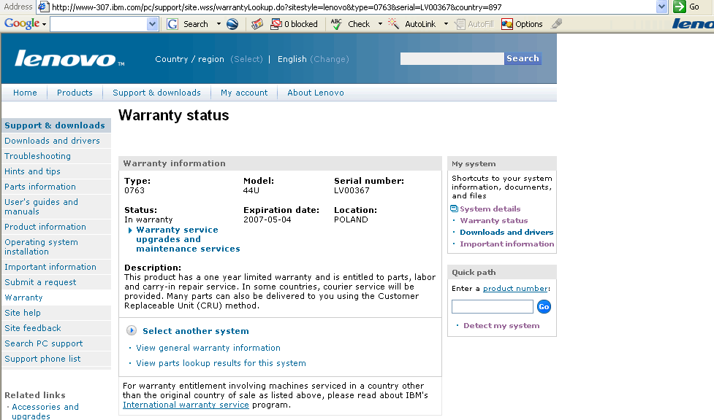Change the language via Change link

coord(330,59)
